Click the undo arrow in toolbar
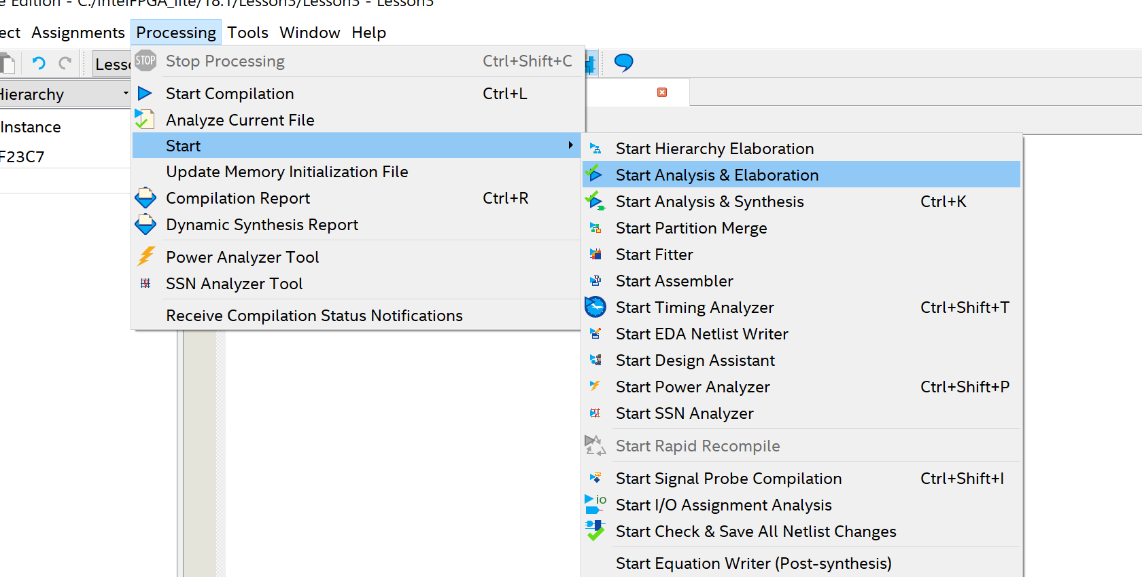This screenshot has width=1142, height=577. click(x=39, y=64)
